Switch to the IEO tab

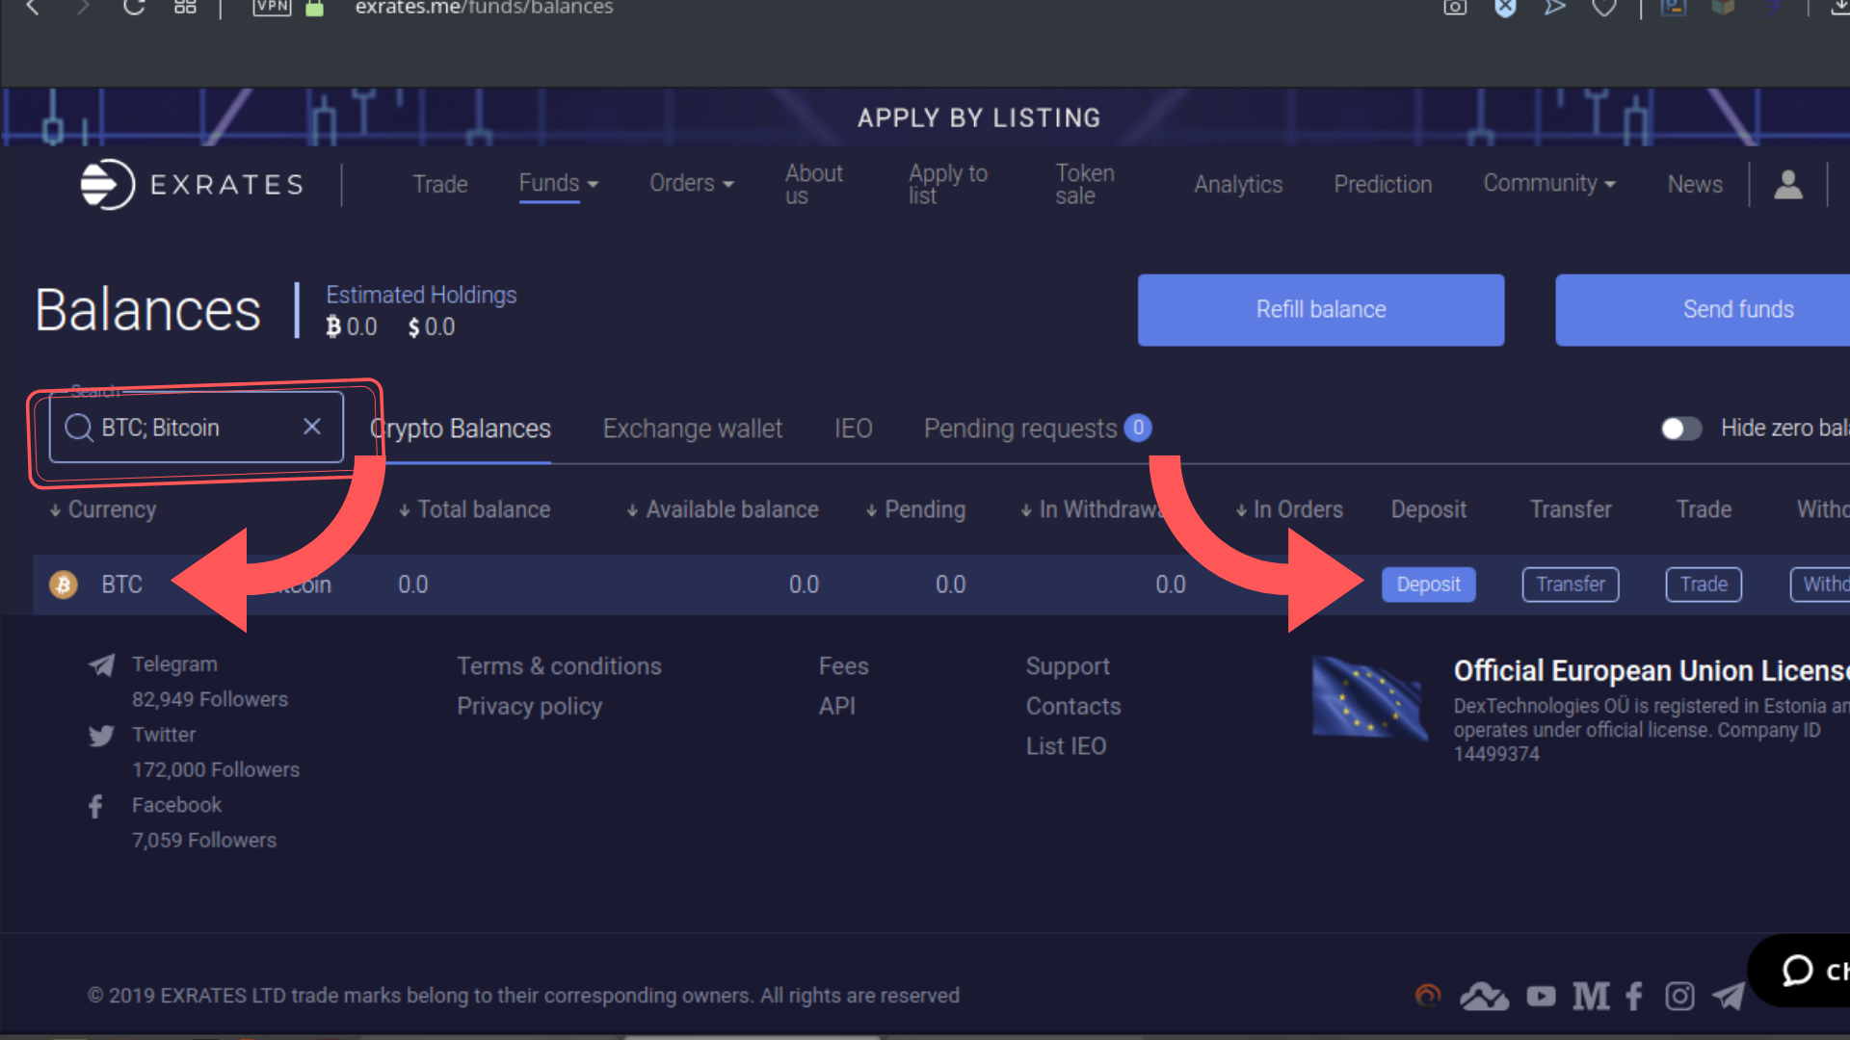[854, 429]
